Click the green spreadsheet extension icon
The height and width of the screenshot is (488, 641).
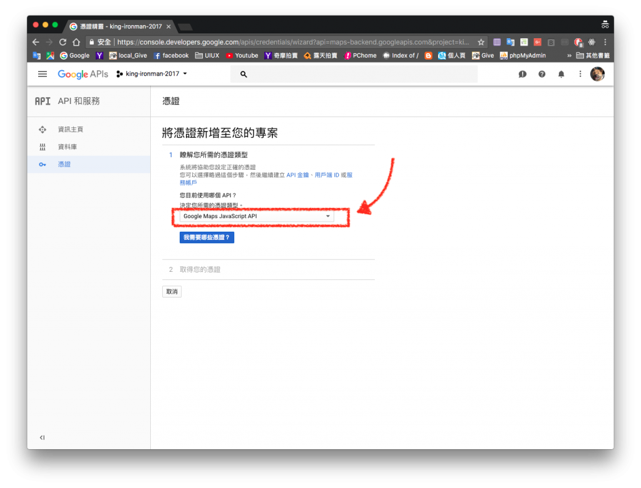pos(524,42)
